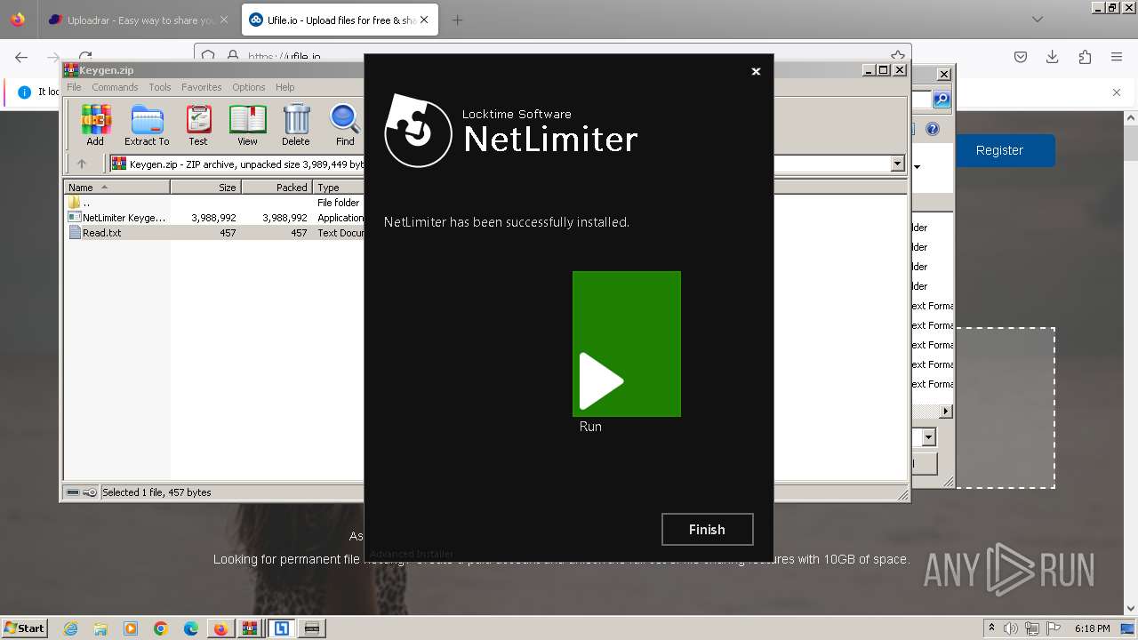Sort by the Type column header
Viewport: 1138px width, 640px height.
coord(339,188)
